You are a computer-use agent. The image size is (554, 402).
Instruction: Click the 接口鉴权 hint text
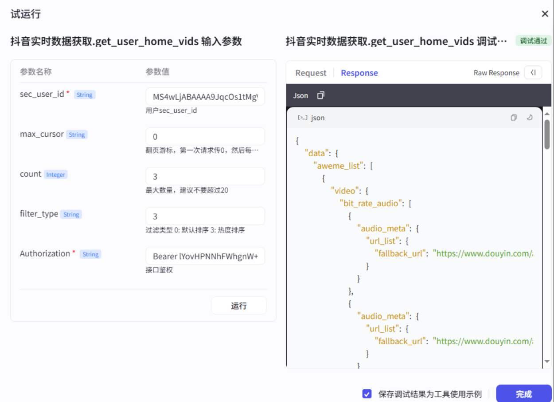tap(159, 270)
